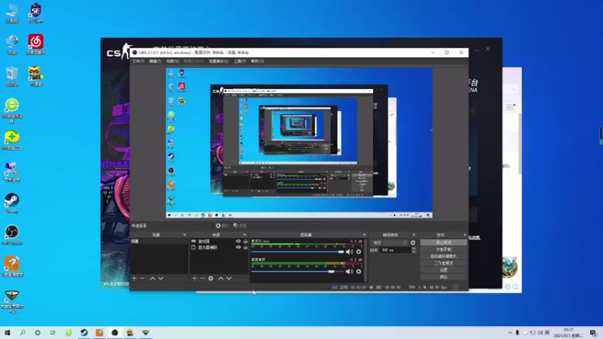Mute the microphone channel speaker icon
This screenshot has height=339, width=603.
(x=349, y=252)
